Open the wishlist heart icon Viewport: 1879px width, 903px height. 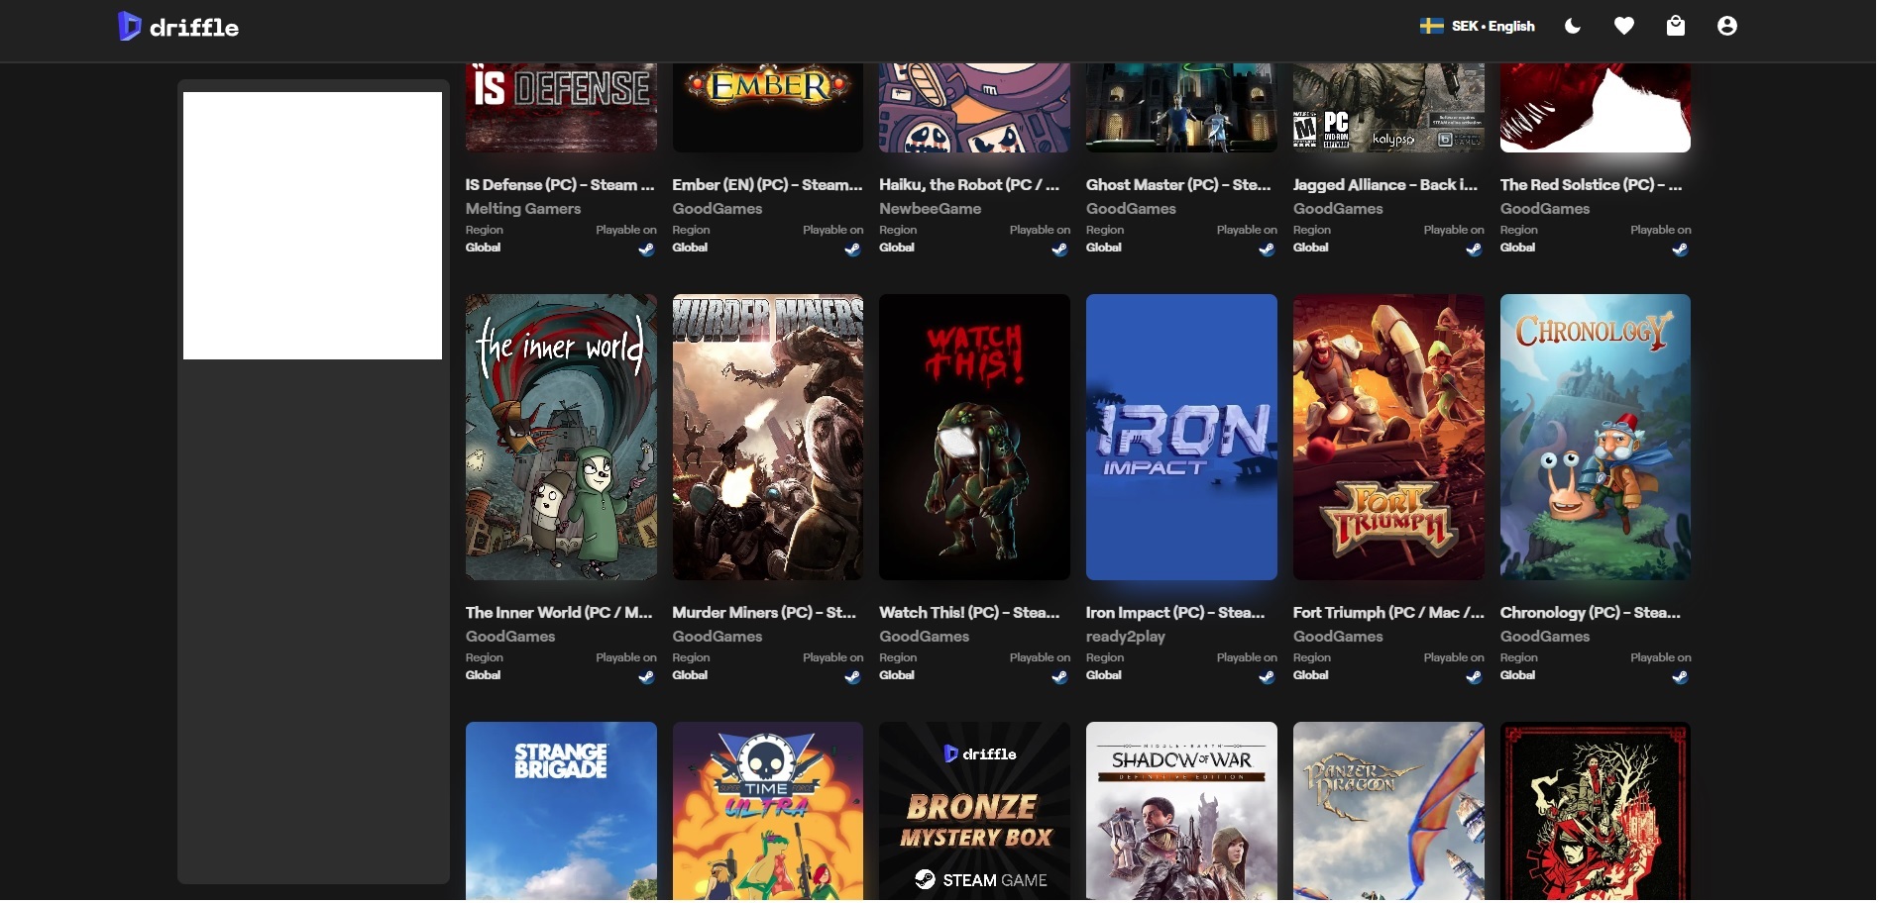pos(1624,27)
